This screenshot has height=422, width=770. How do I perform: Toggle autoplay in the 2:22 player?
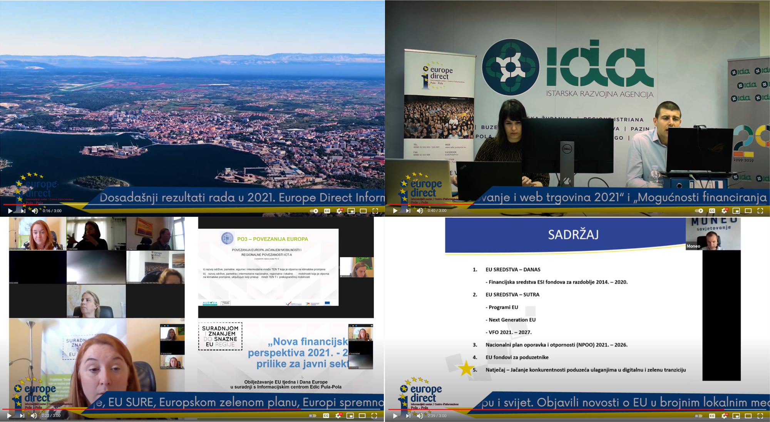(313, 415)
